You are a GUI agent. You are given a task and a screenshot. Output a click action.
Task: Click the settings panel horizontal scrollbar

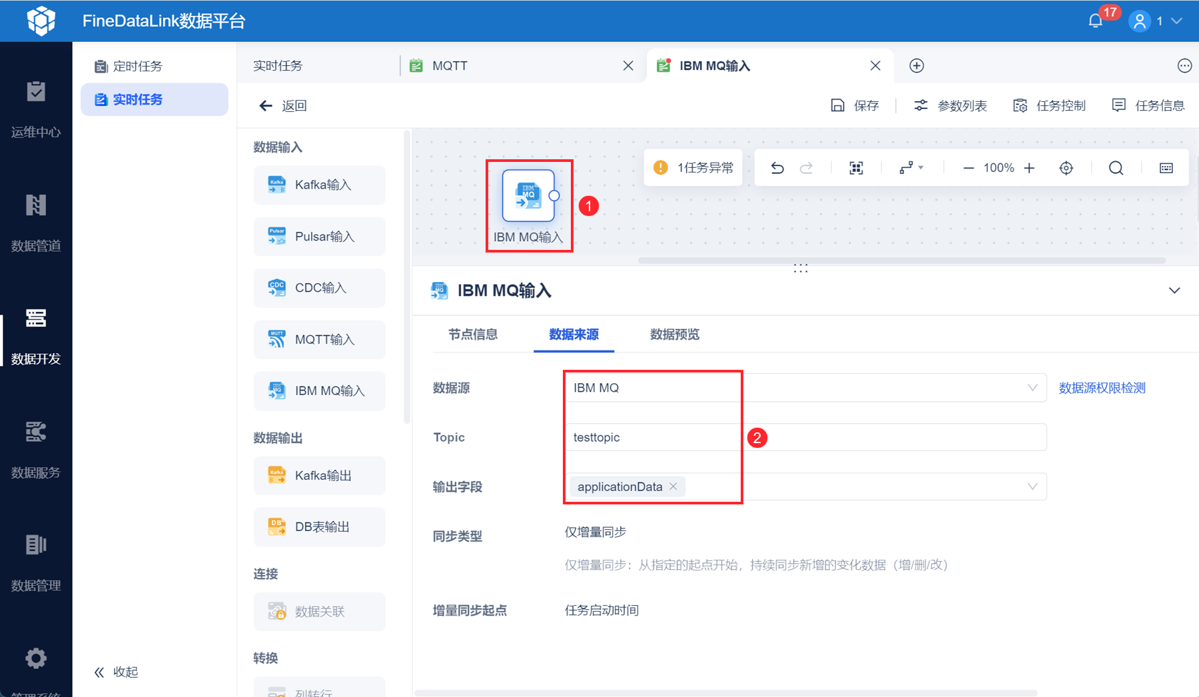[726, 693]
